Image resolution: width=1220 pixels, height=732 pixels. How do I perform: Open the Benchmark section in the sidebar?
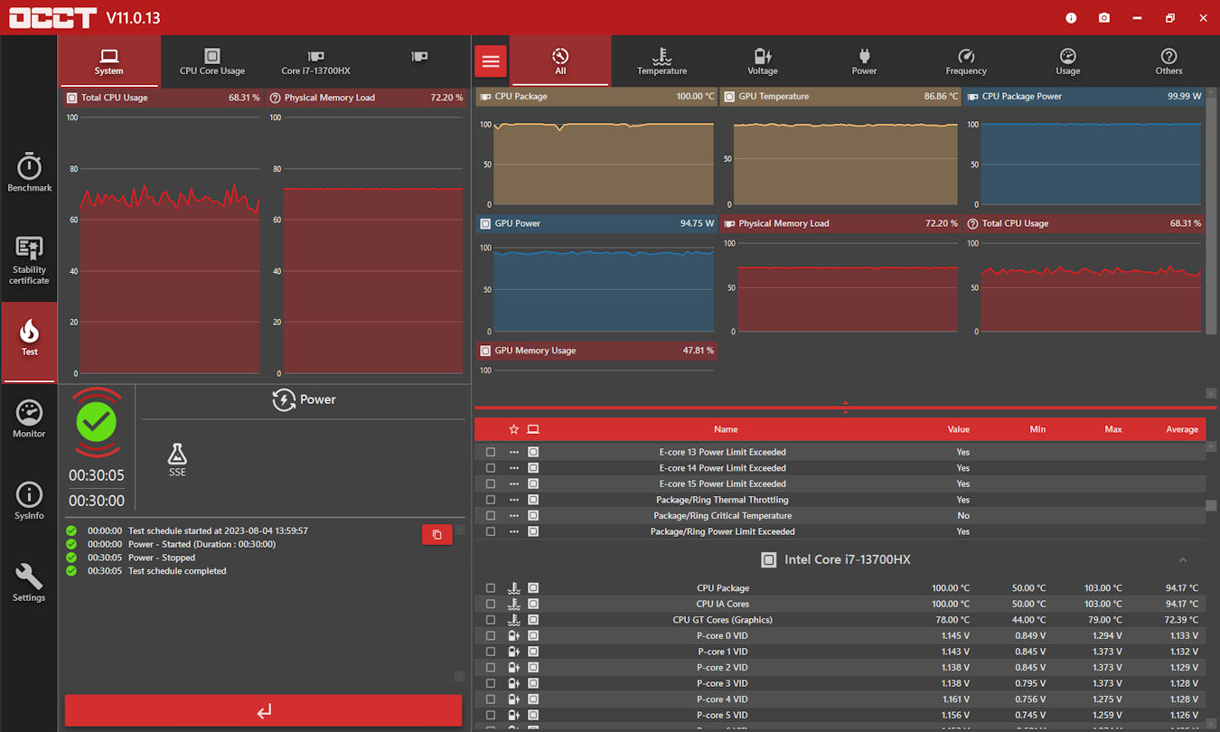[x=29, y=172]
